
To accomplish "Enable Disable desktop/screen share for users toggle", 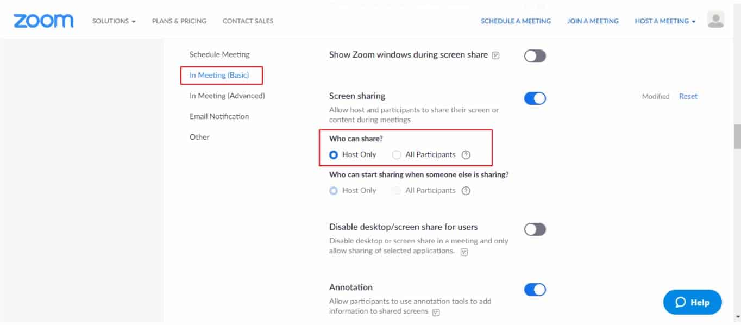I will point(535,229).
